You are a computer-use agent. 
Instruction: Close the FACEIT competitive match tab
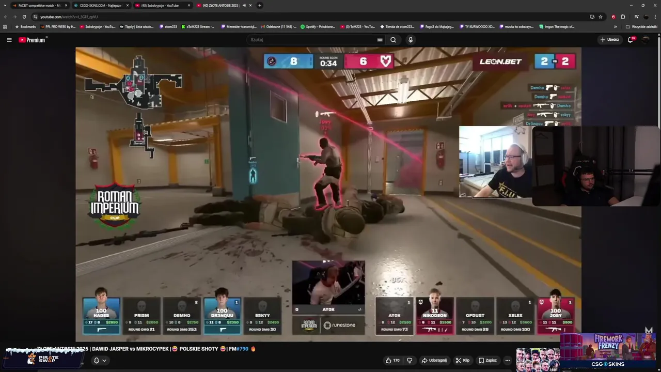click(x=66, y=5)
